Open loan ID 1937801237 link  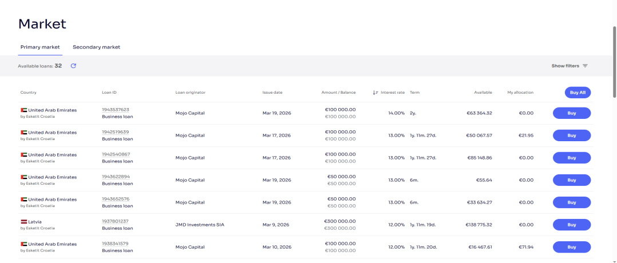115,221
